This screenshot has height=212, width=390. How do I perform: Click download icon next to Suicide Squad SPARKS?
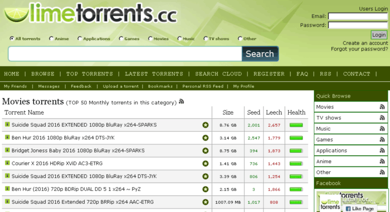[x=7, y=124]
